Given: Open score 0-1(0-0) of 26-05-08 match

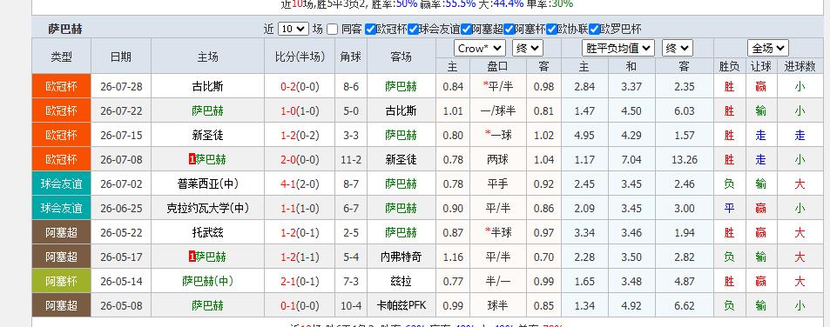Looking at the screenshot, I should (x=300, y=305).
